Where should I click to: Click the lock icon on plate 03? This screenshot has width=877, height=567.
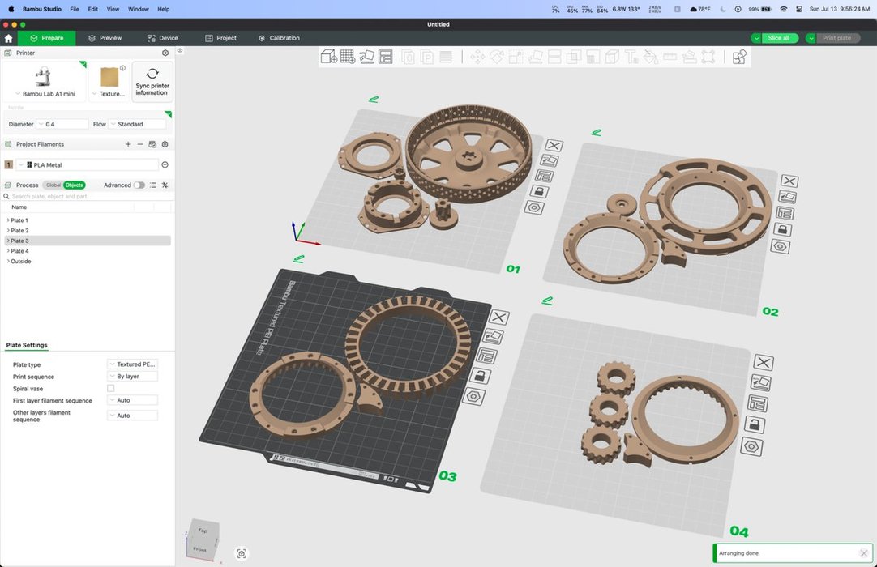481,376
